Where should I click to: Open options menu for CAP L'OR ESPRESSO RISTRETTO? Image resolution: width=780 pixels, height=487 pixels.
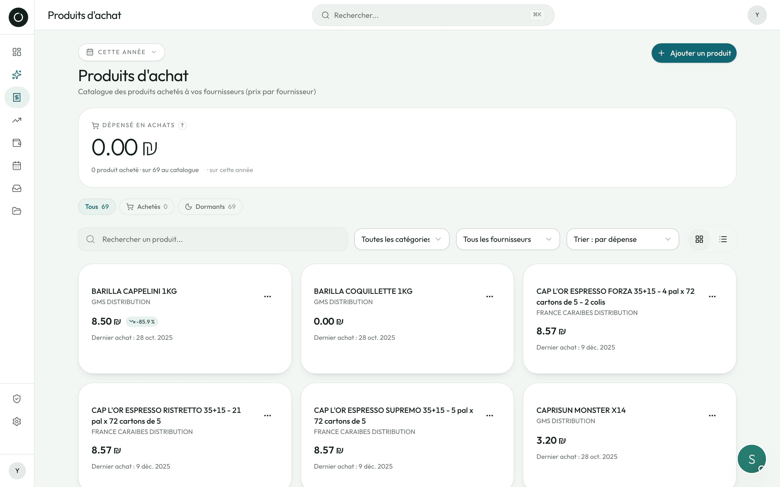[x=268, y=416]
